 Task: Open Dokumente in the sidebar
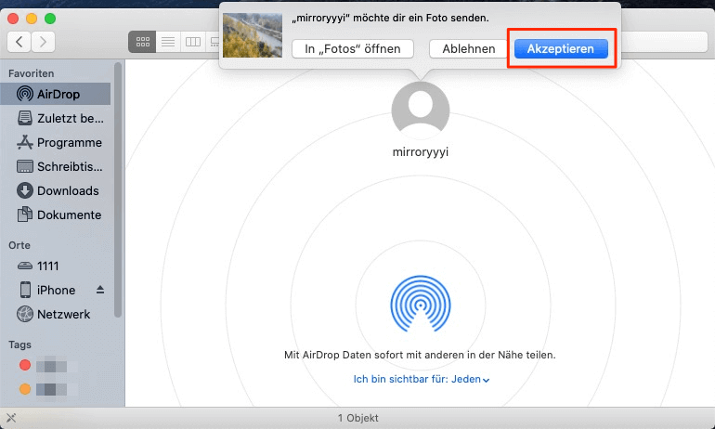click(55, 214)
